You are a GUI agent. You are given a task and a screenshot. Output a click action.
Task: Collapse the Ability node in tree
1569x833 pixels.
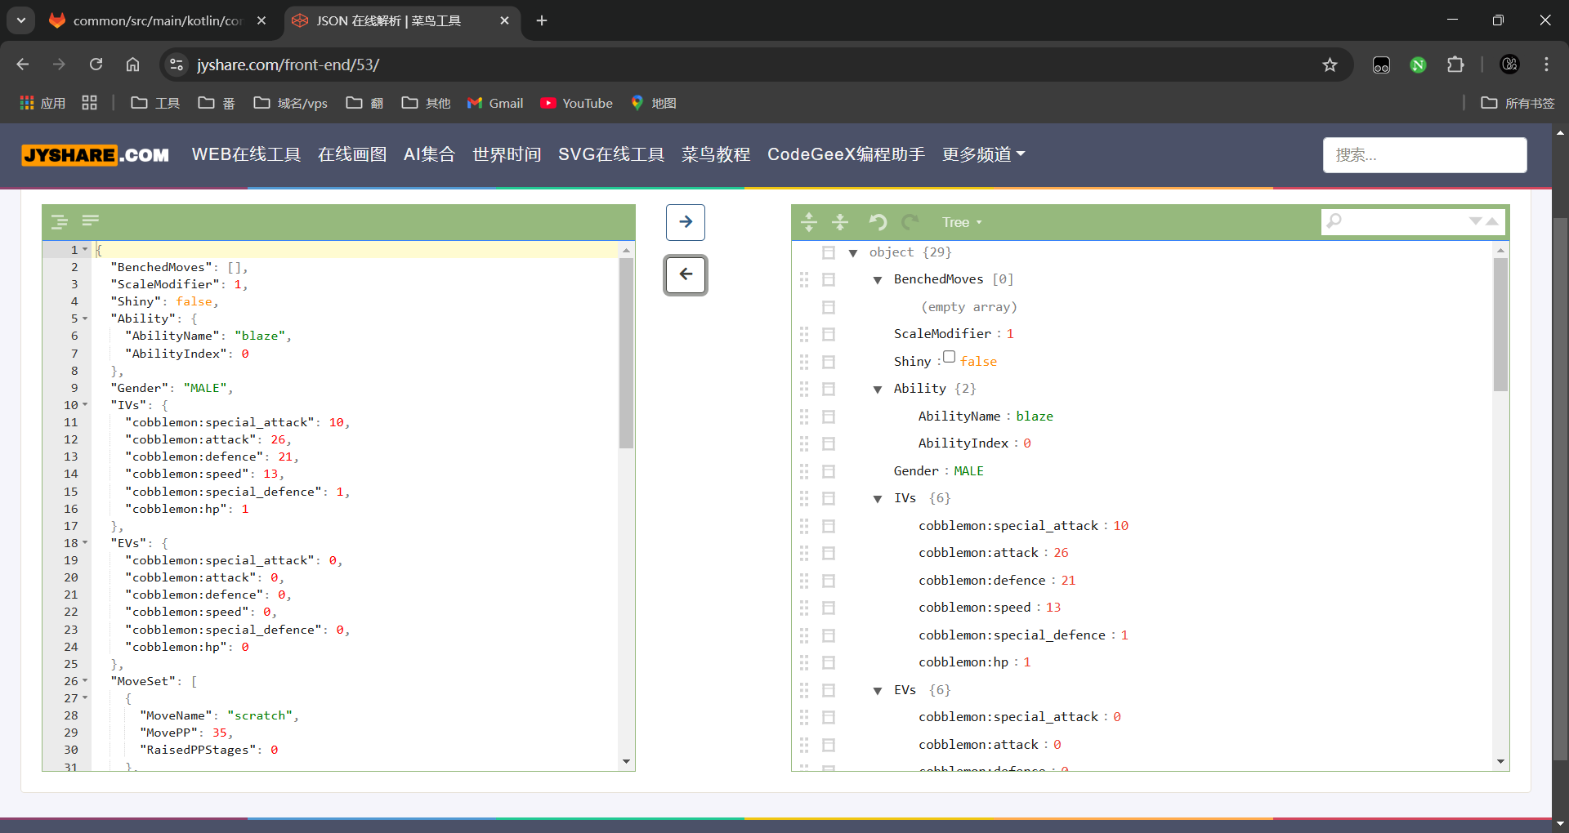point(878,390)
